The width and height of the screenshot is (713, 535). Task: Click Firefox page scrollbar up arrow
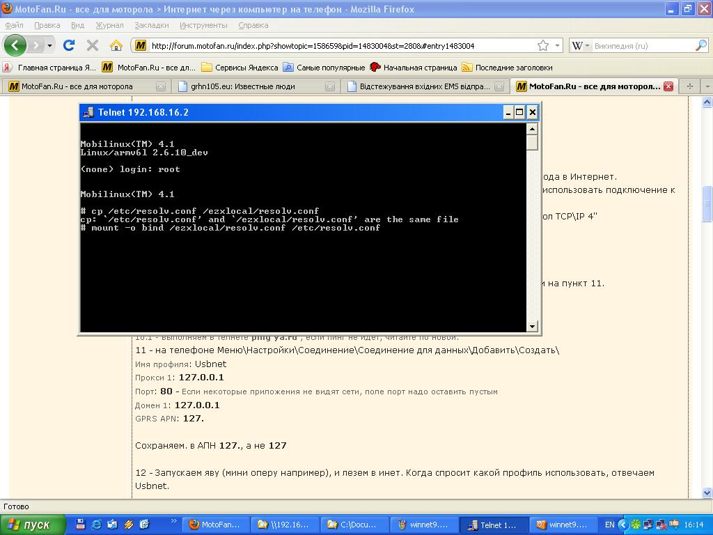[707, 102]
